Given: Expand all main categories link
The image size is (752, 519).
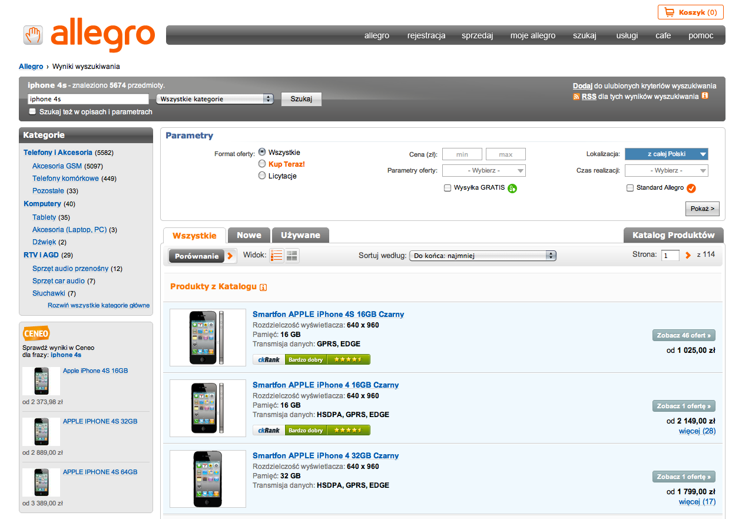Looking at the screenshot, I should pos(99,305).
